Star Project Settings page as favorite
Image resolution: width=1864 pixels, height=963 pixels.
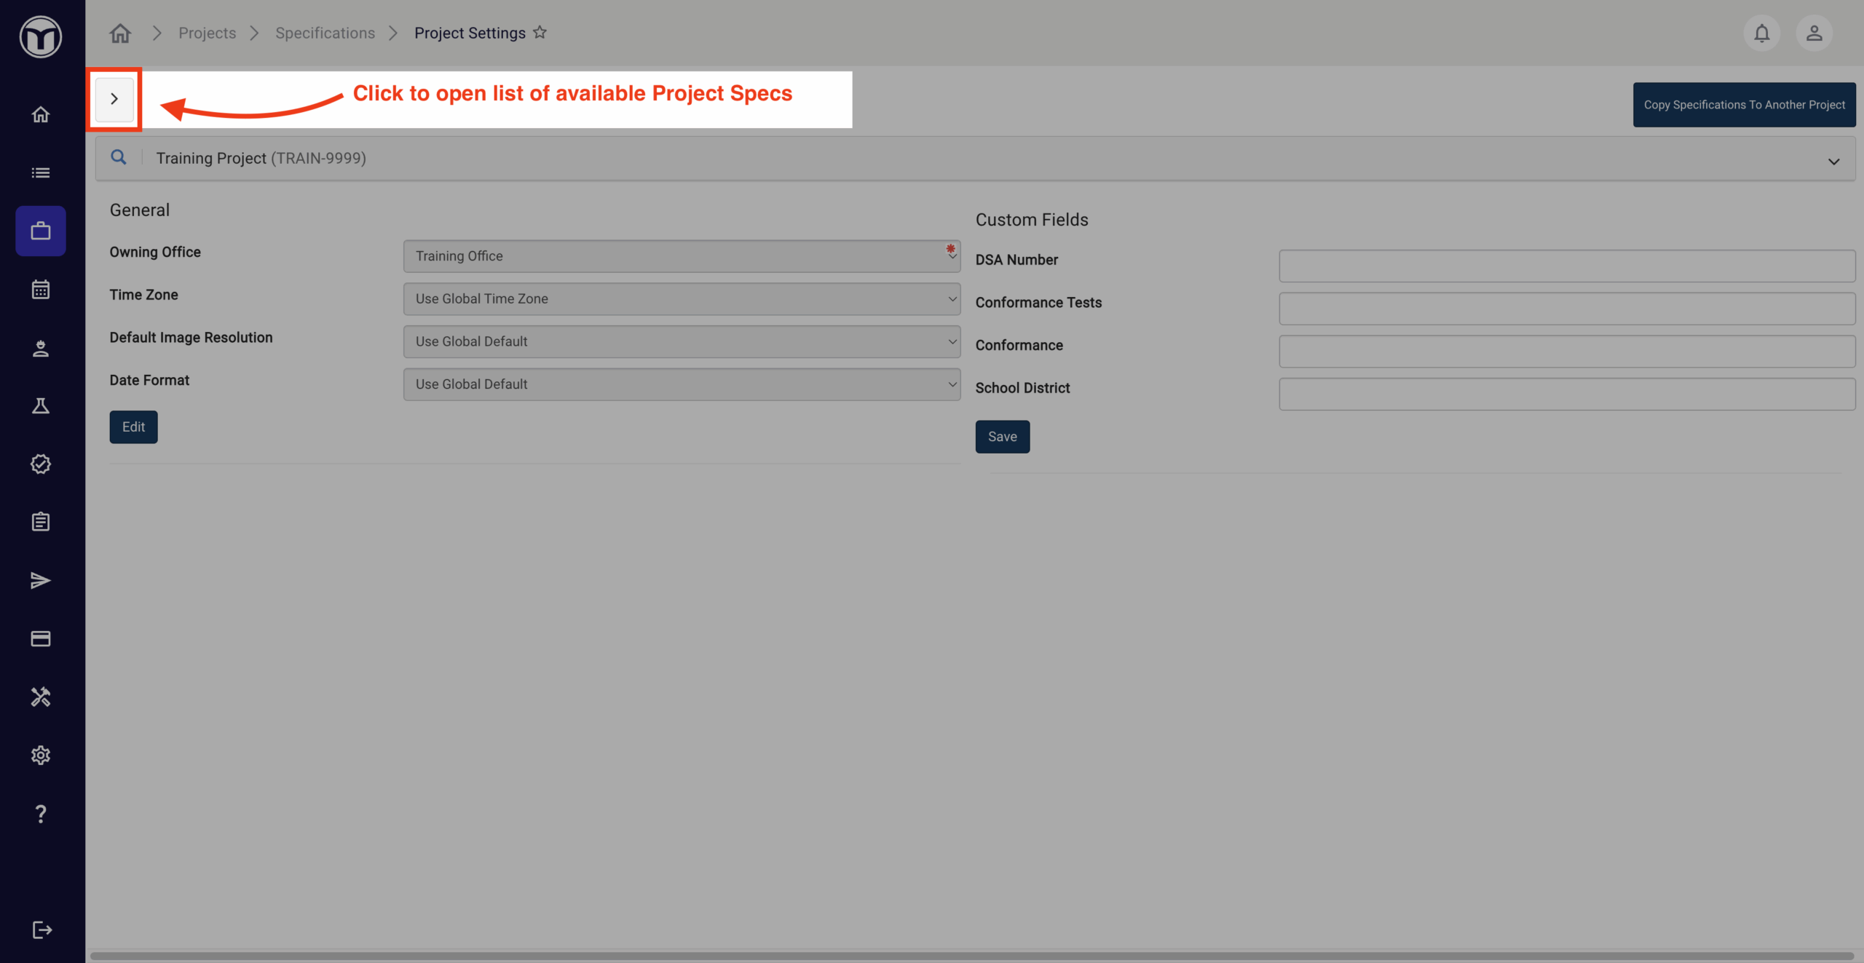(540, 32)
